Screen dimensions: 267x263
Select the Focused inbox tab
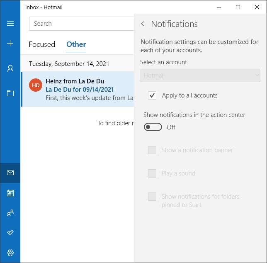point(42,44)
